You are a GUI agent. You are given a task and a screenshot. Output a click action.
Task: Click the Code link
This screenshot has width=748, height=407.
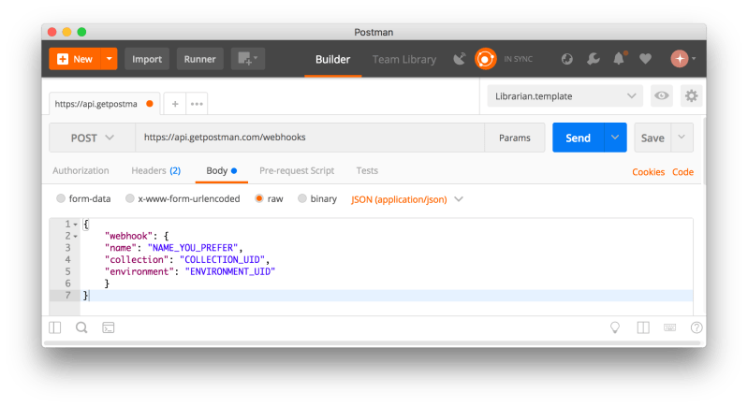click(x=682, y=172)
